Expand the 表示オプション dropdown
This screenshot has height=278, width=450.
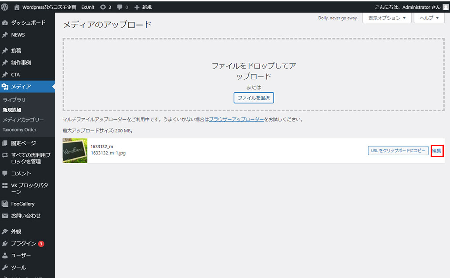coord(386,18)
